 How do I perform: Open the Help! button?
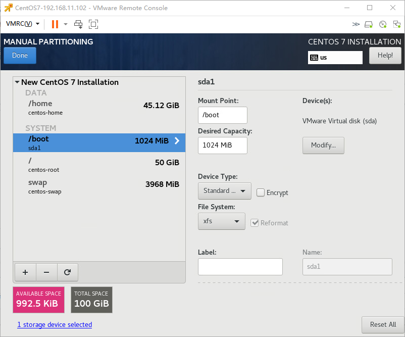click(385, 55)
